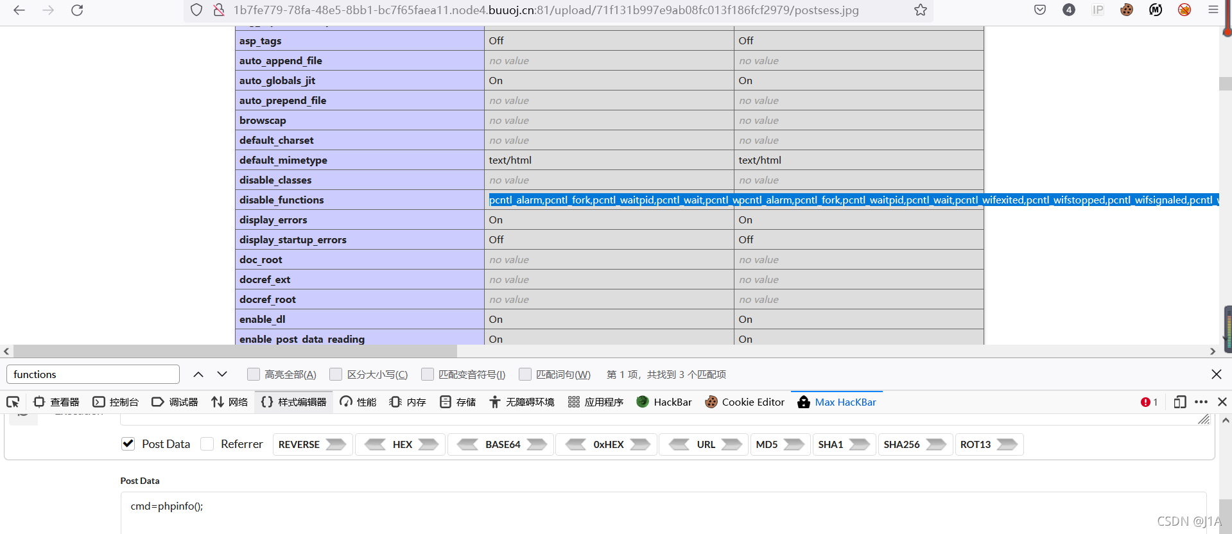Open the Inspector tab (查看器)
The image size is (1232, 534).
56,402
